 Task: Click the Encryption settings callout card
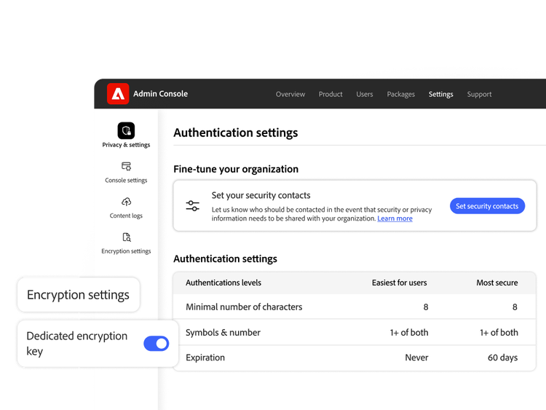coord(79,295)
